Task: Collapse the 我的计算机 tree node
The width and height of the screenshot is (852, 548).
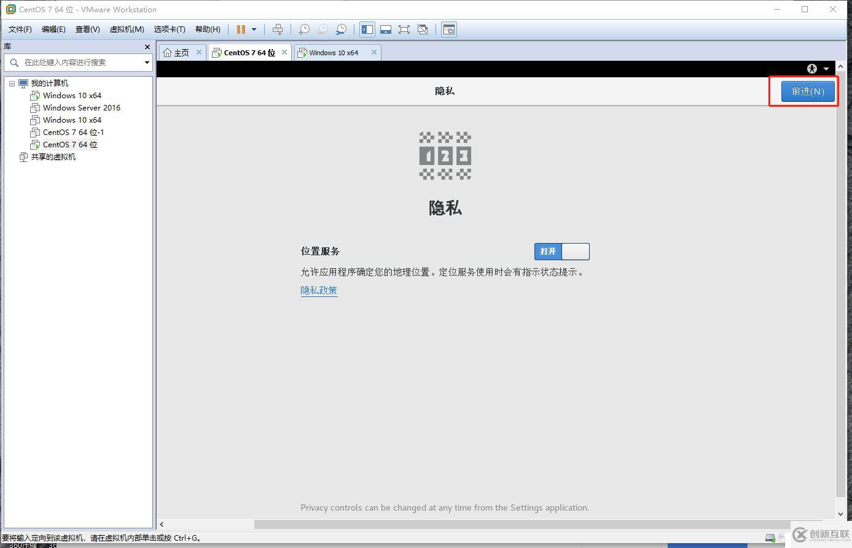Action: (x=12, y=83)
